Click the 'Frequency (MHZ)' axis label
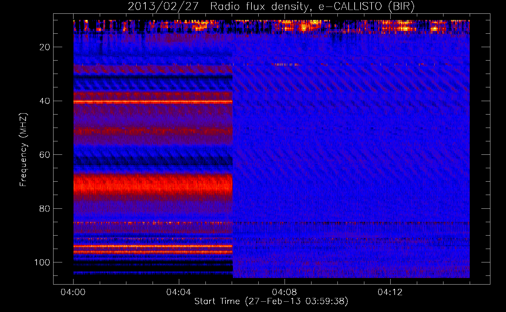 [x=23, y=149]
